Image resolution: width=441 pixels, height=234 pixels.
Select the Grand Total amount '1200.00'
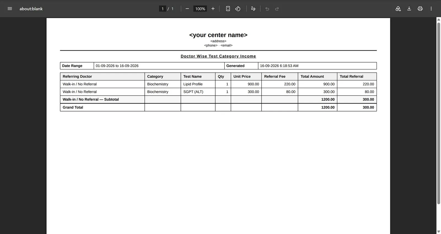click(328, 107)
